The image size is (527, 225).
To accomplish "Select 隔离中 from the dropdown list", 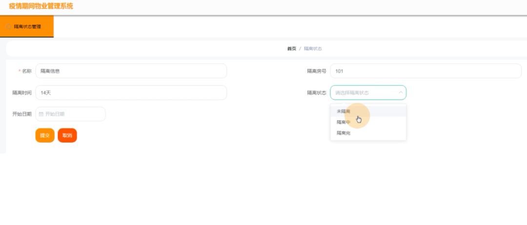I will 368,122.
